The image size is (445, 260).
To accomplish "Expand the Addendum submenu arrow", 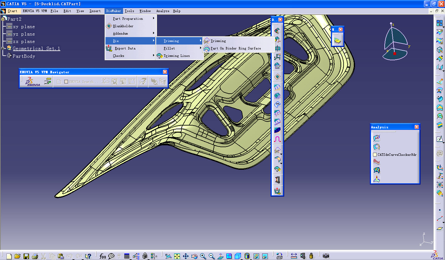I will [153, 33].
